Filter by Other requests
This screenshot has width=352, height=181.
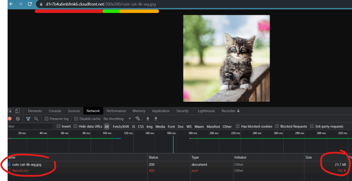coord(227,127)
